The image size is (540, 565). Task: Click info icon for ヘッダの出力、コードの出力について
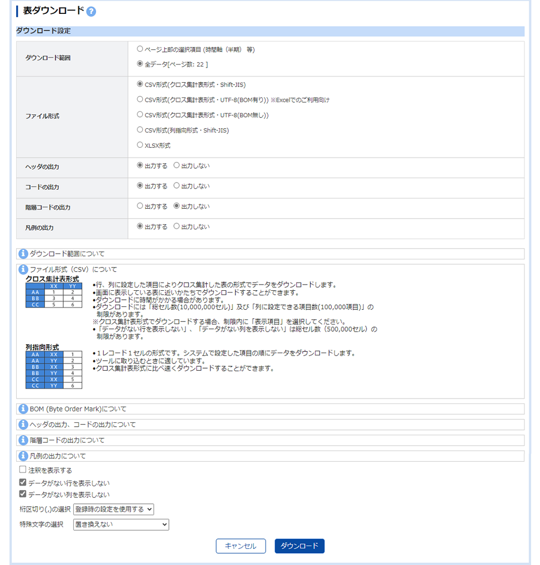tap(23, 425)
